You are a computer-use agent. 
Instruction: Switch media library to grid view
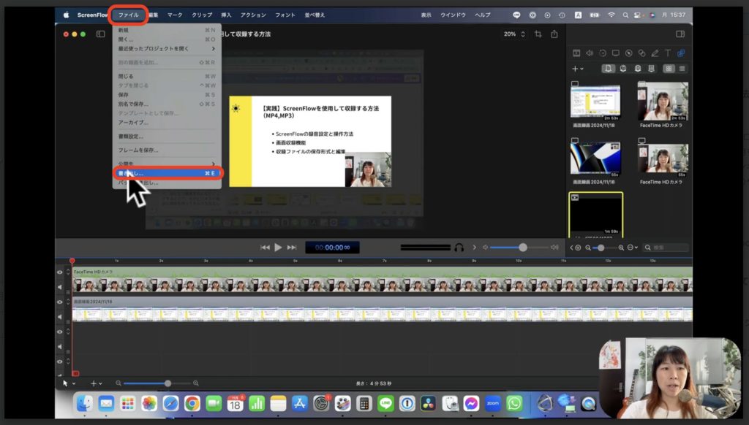668,69
